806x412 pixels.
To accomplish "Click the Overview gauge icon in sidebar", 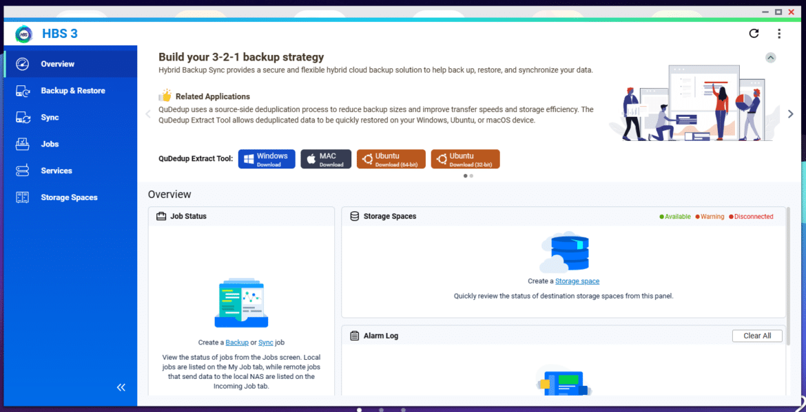I will 23,64.
